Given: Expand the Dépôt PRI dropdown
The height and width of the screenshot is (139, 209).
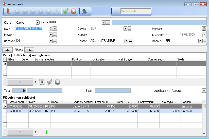Looking at the screenshot, I should [x=200, y=41].
